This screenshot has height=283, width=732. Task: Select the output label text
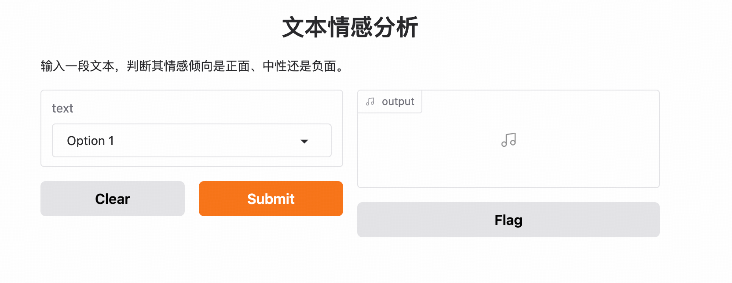point(398,102)
